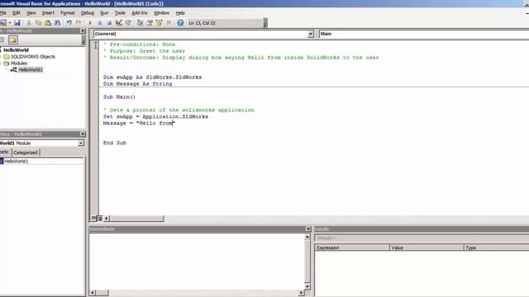Open the View menu
529x297 pixels.
tap(31, 13)
